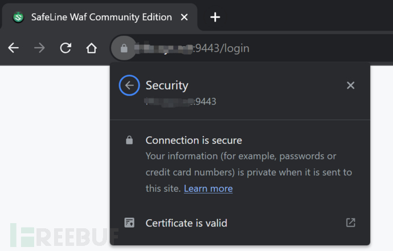
Task: Focus the address bar URL ending in :9443/login
Action: coord(228,48)
